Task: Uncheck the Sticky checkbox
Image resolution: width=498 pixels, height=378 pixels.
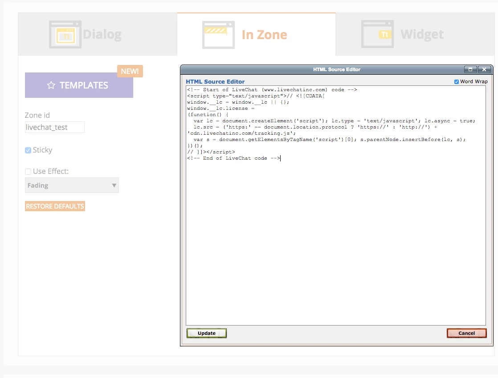Action: click(28, 150)
